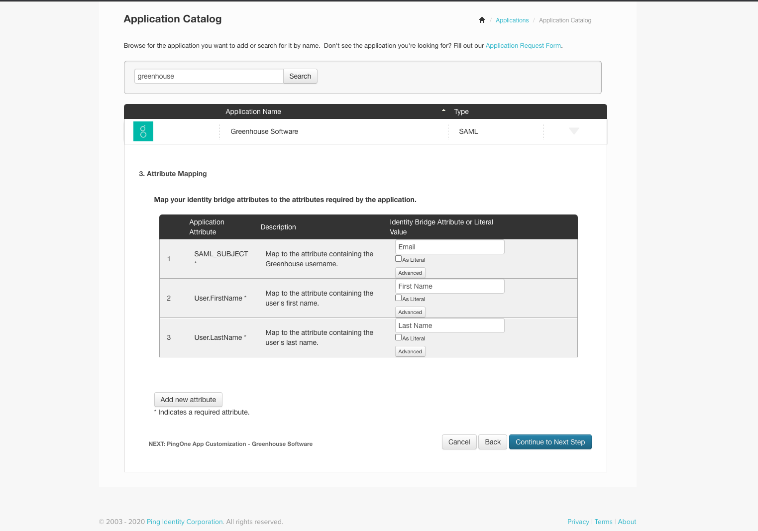Viewport: 758px width, 531px height.
Task: Focus the Last Name attribute field
Action: tap(449, 325)
